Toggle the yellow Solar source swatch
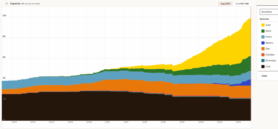This screenshot has height=129, width=278. point(263,25)
